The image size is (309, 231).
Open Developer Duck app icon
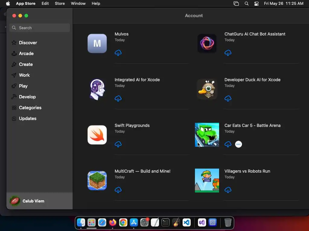point(207,89)
